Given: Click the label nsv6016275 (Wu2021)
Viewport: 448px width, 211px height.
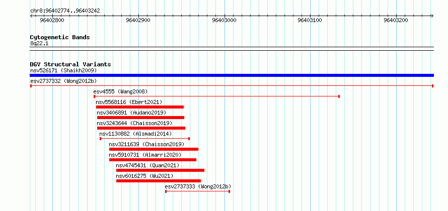Looking at the screenshot, I should pos(144,176).
